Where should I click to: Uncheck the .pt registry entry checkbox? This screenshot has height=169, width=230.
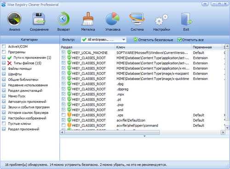point(63,99)
